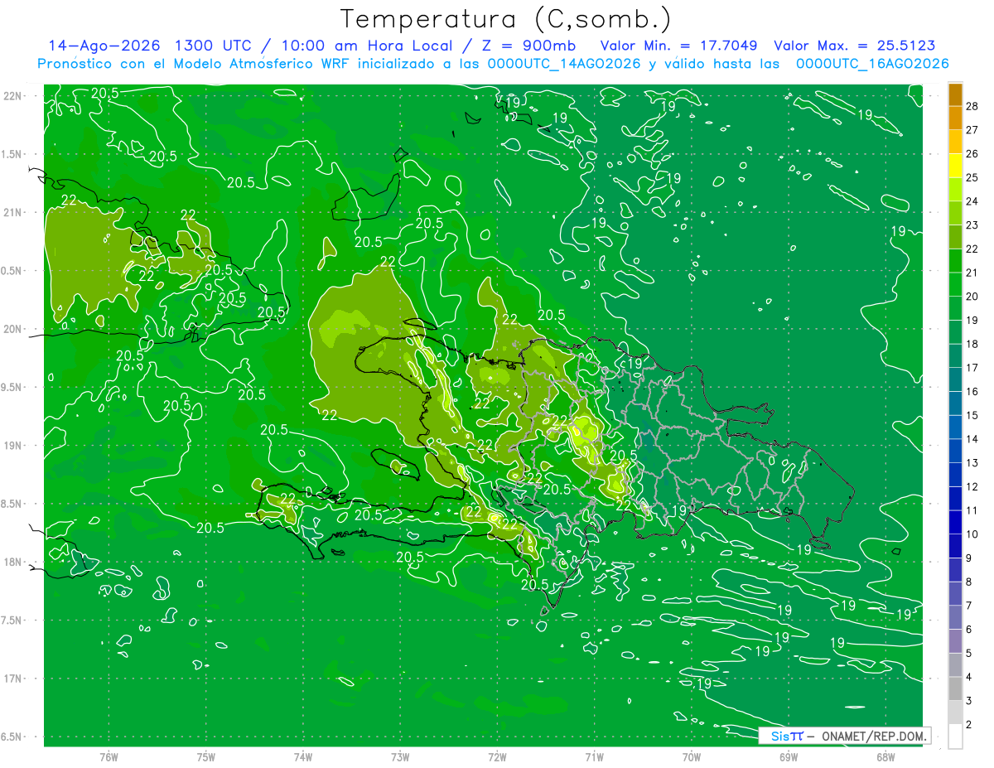The image size is (994, 768).
Task: Click the '73W' longitude axis label
Action: click(x=400, y=757)
